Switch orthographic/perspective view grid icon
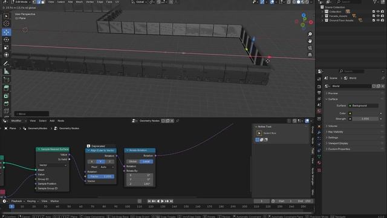 point(310,54)
